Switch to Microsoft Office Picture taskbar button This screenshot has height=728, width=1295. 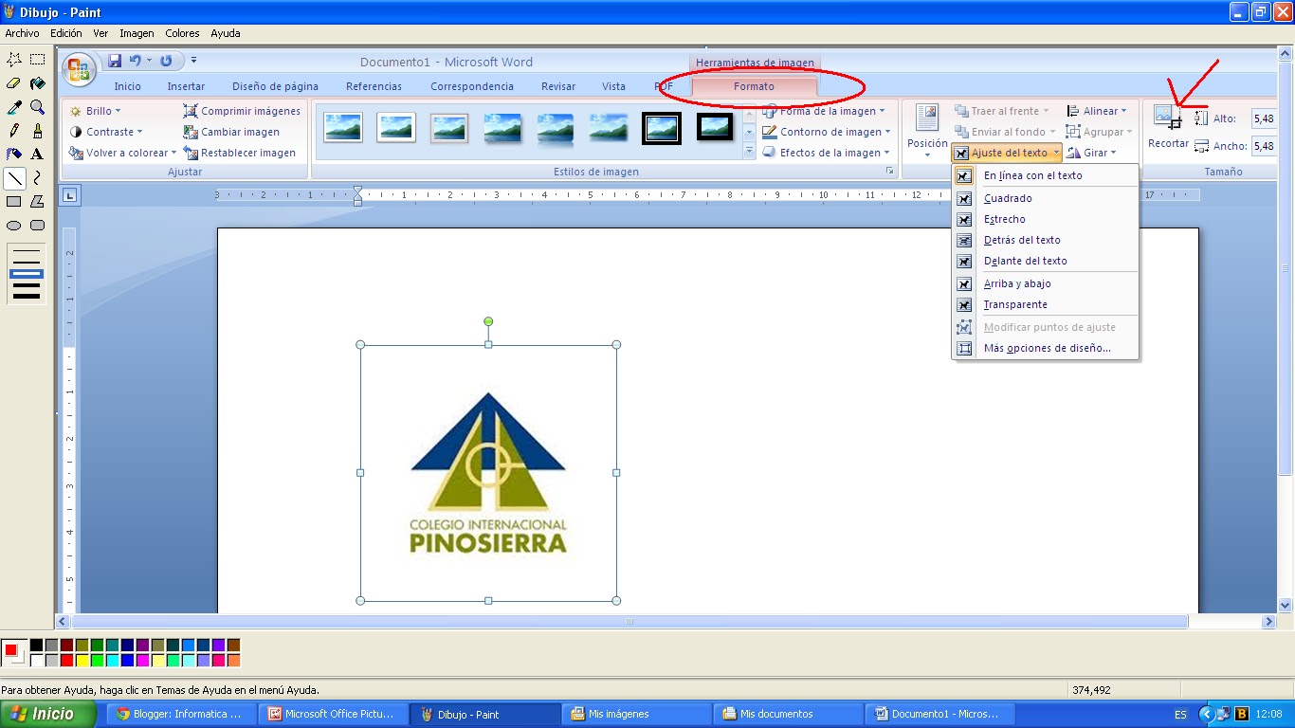click(x=335, y=714)
